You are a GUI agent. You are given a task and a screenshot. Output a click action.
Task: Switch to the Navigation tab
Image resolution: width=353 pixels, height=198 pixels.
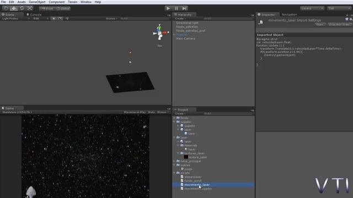pos(289,15)
